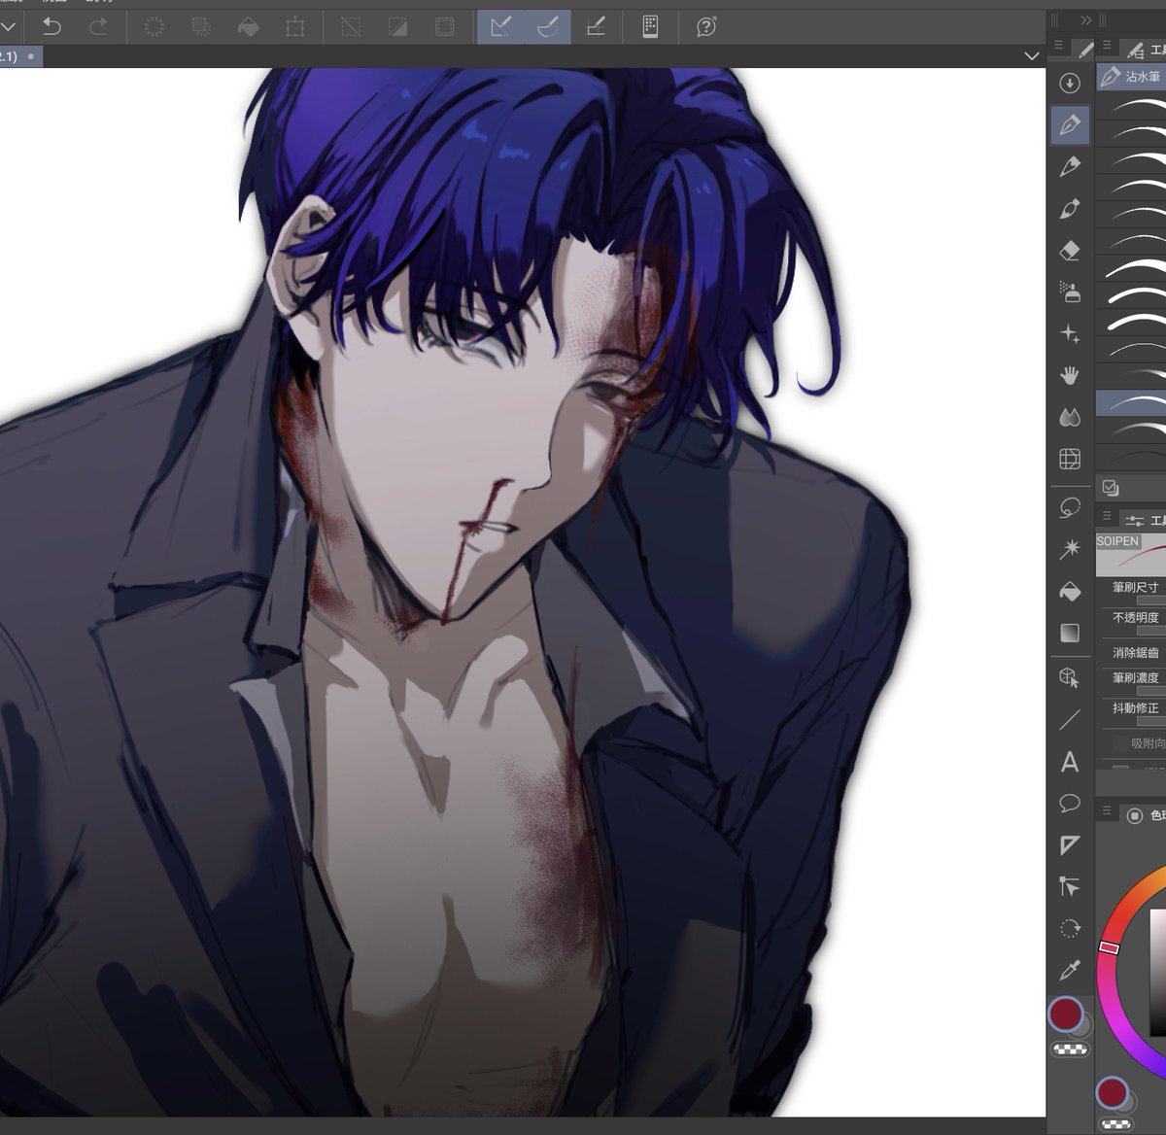Click the red hue marker on the color wheel

tap(1109, 946)
